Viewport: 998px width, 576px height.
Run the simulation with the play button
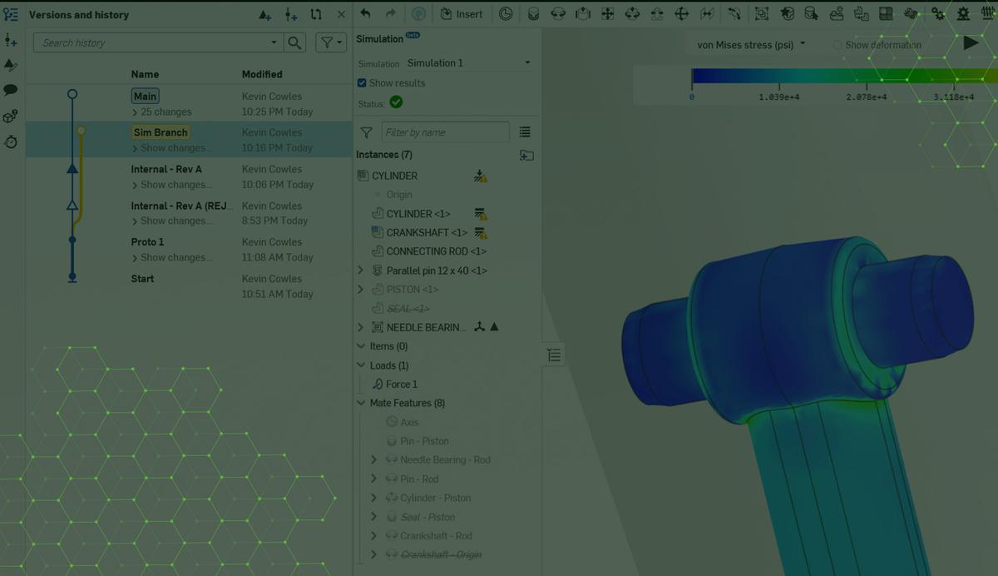[x=970, y=41]
